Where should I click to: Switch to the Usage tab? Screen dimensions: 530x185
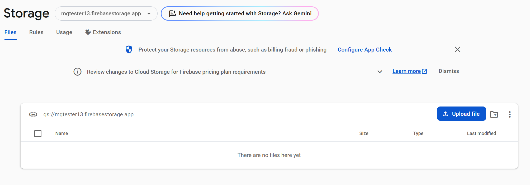click(64, 32)
